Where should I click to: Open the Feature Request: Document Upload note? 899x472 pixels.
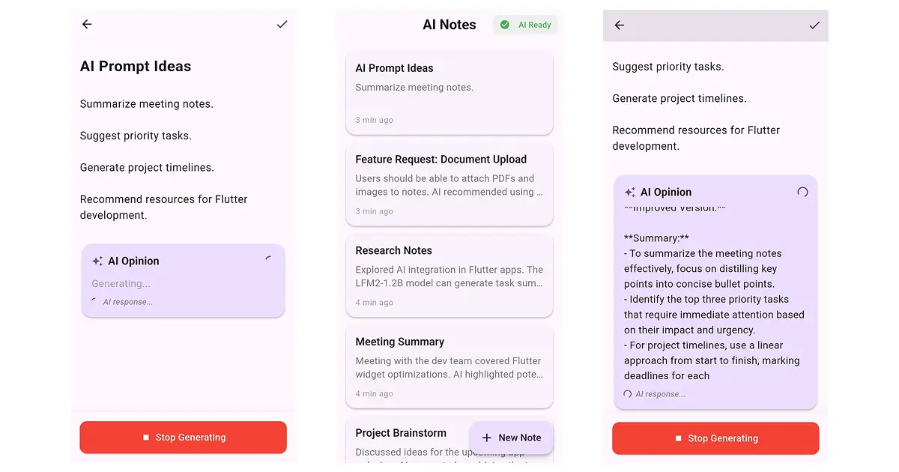[x=449, y=184]
